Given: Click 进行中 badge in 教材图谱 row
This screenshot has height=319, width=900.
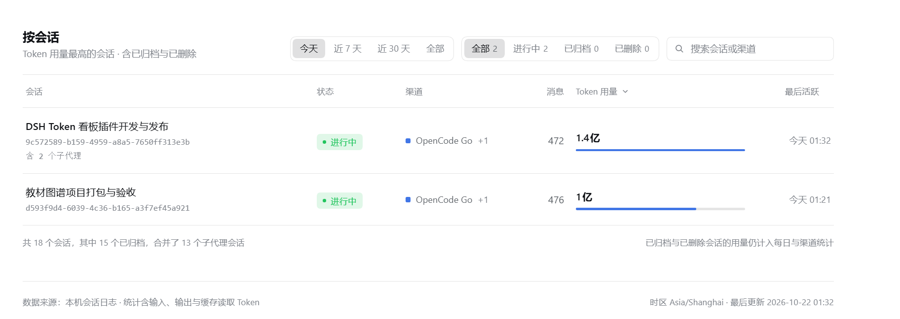Looking at the screenshot, I should click(339, 201).
